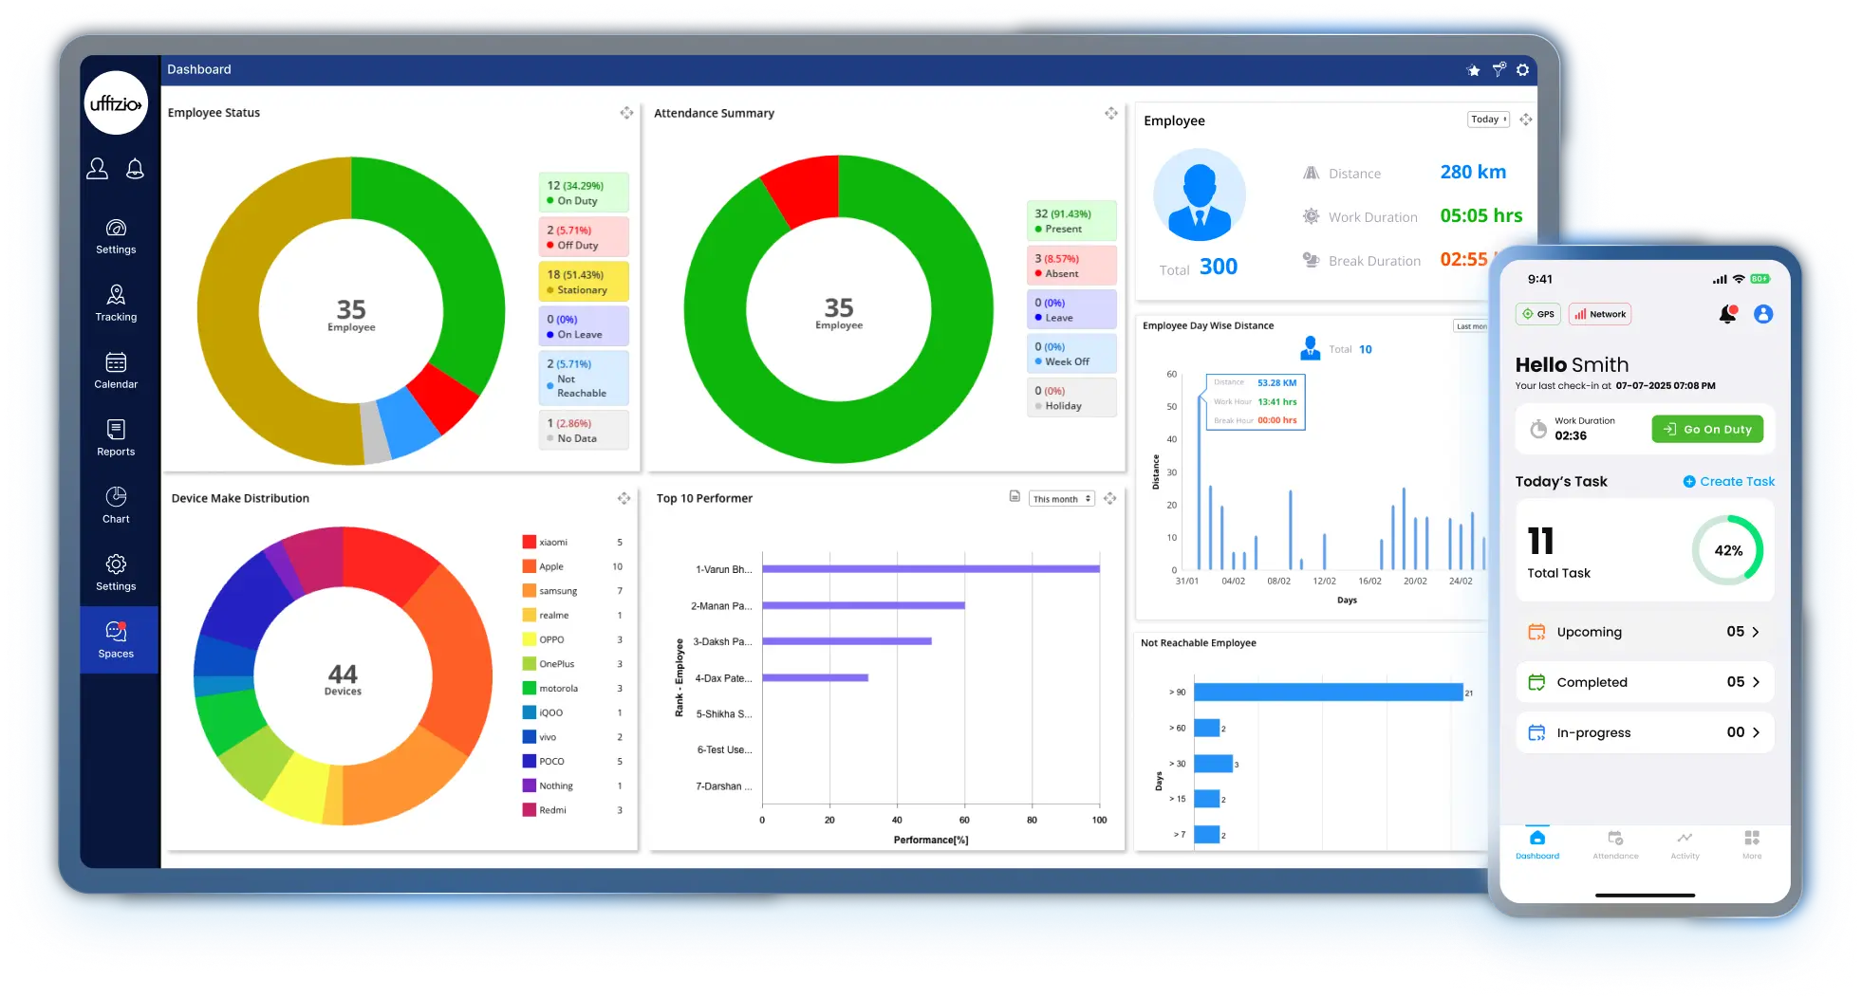Switch to Attendance tab on phone
This screenshot has width=1862, height=998.
[x=1615, y=844]
